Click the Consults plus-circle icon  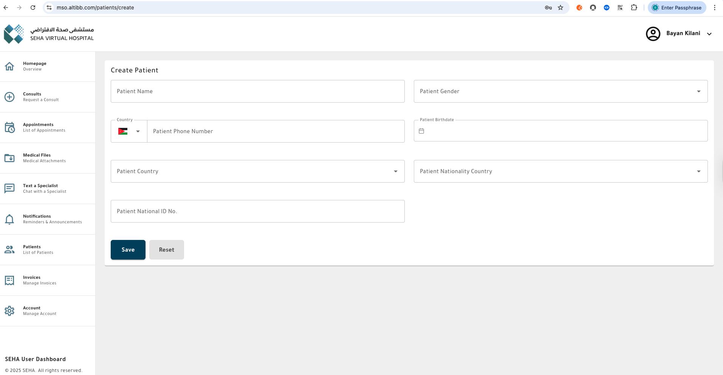[9, 97]
